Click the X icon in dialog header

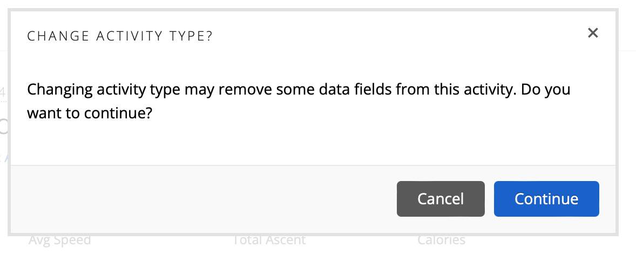[x=593, y=33]
